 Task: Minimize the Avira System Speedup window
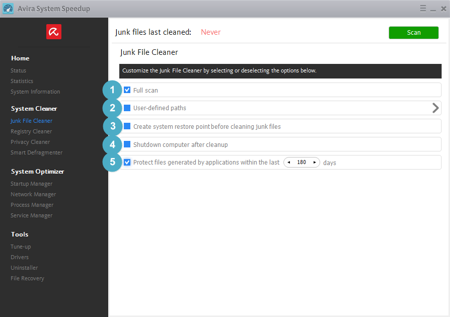[x=432, y=9]
